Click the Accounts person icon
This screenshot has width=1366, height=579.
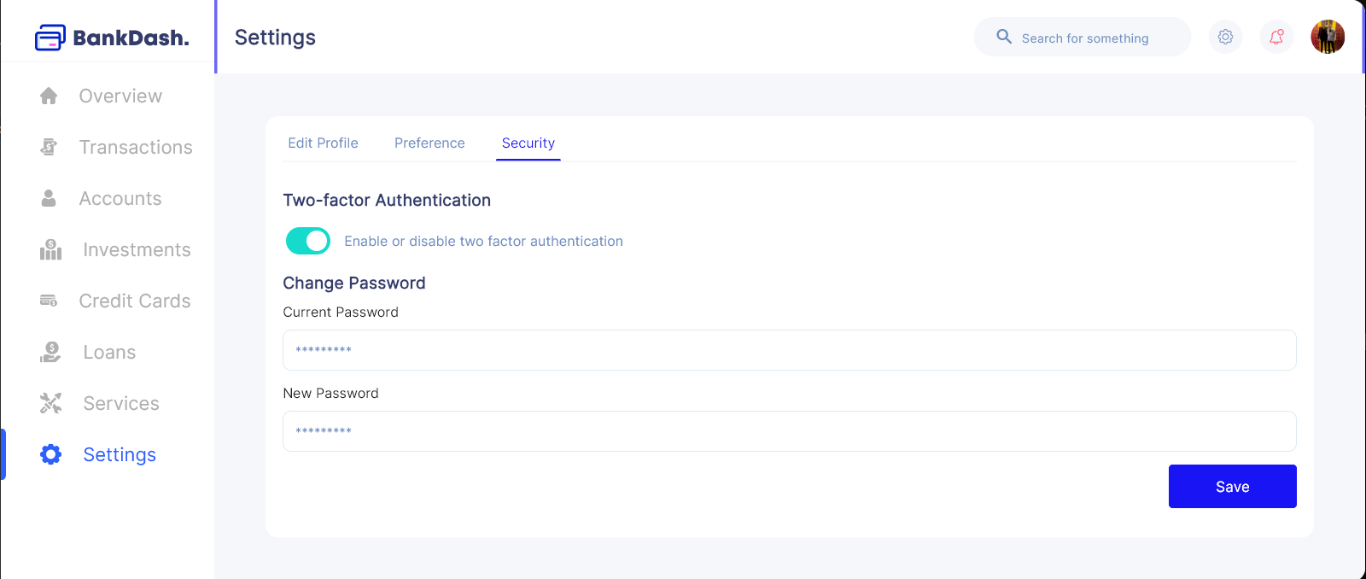(49, 198)
